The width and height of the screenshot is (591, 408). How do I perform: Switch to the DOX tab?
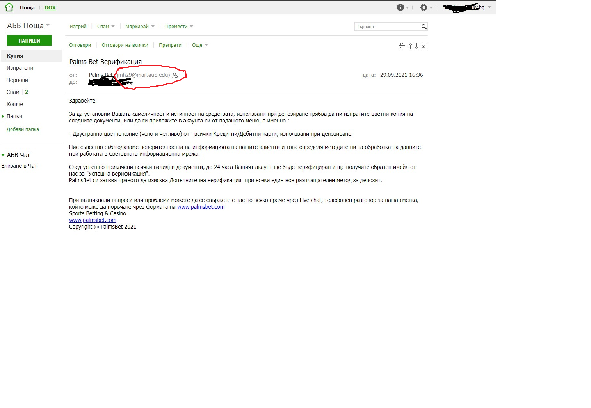[50, 8]
